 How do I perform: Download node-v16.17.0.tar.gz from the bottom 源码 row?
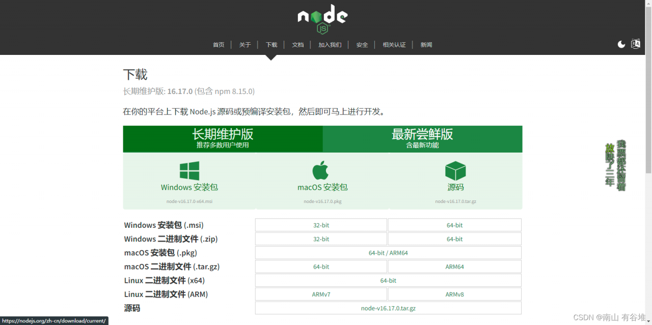388,308
